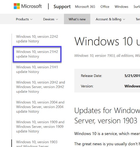Expand the Account & billing dropdown
Screen dimensions: 140x147
click(110, 19)
